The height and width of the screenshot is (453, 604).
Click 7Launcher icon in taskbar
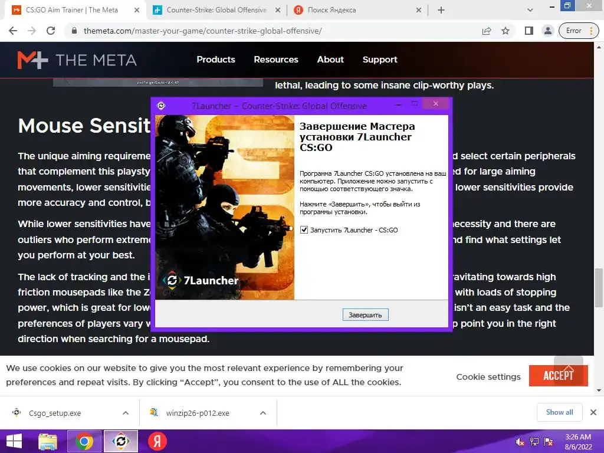click(x=120, y=441)
